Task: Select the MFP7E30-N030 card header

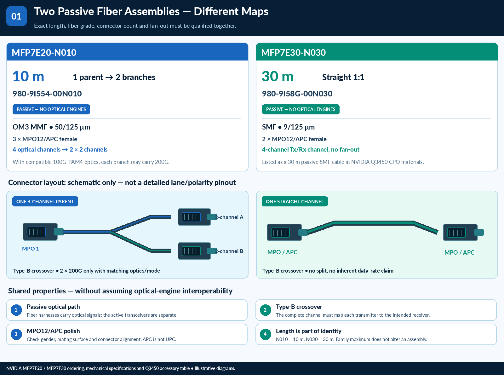Action: pyautogui.click(x=377, y=52)
